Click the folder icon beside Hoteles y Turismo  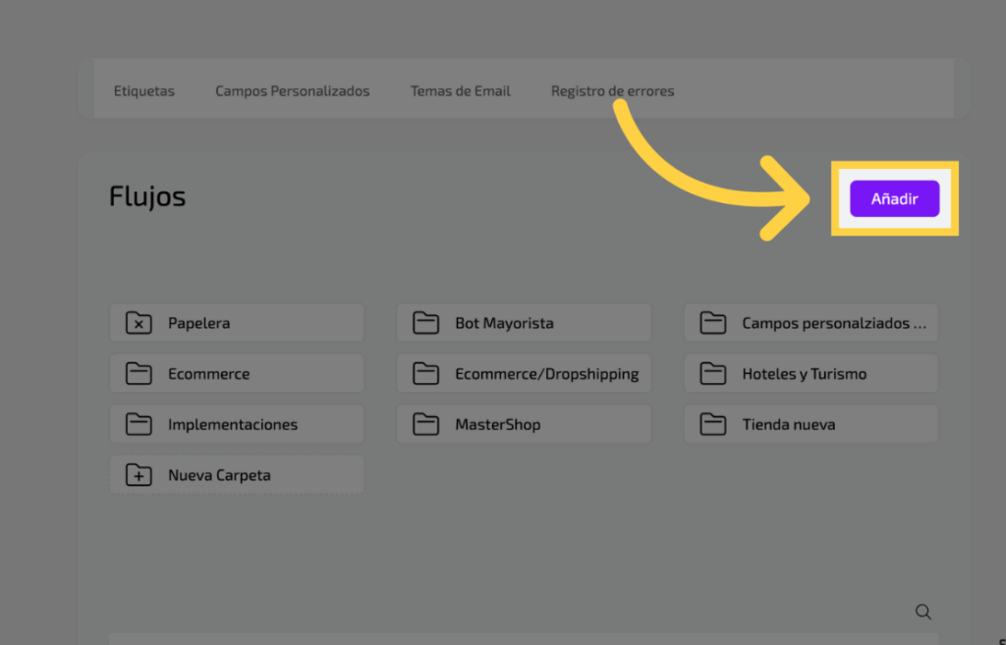(712, 374)
